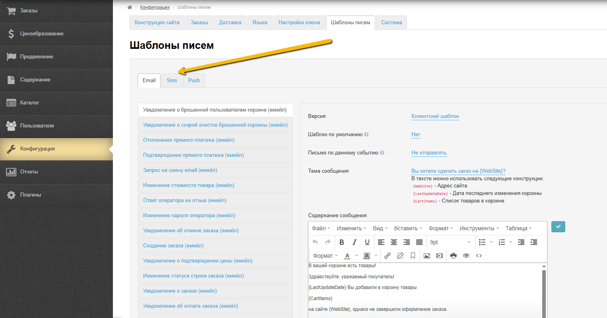The height and width of the screenshot is (318, 607).
Task: Save the message with the checkmark button
Action: (558, 227)
